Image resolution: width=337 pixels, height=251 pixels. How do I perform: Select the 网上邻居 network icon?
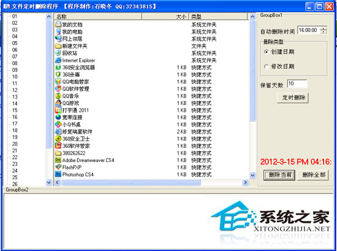coord(58,39)
